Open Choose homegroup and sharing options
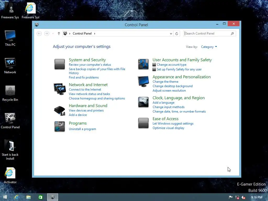This screenshot has height=201, width=268. tap(97, 98)
